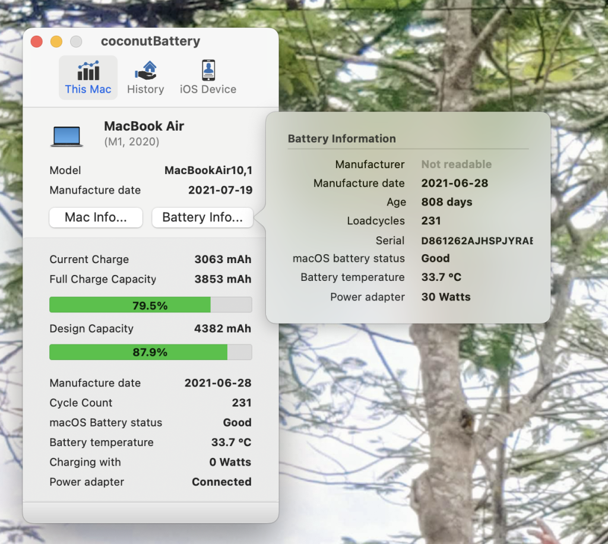Select Full Charge Capacity value 3853 mAh

pos(223,279)
